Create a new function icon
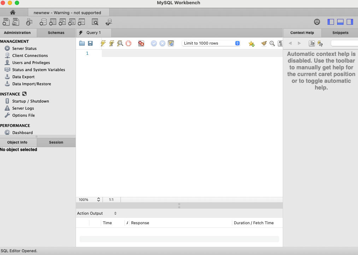 pyautogui.click(x=82, y=22)
